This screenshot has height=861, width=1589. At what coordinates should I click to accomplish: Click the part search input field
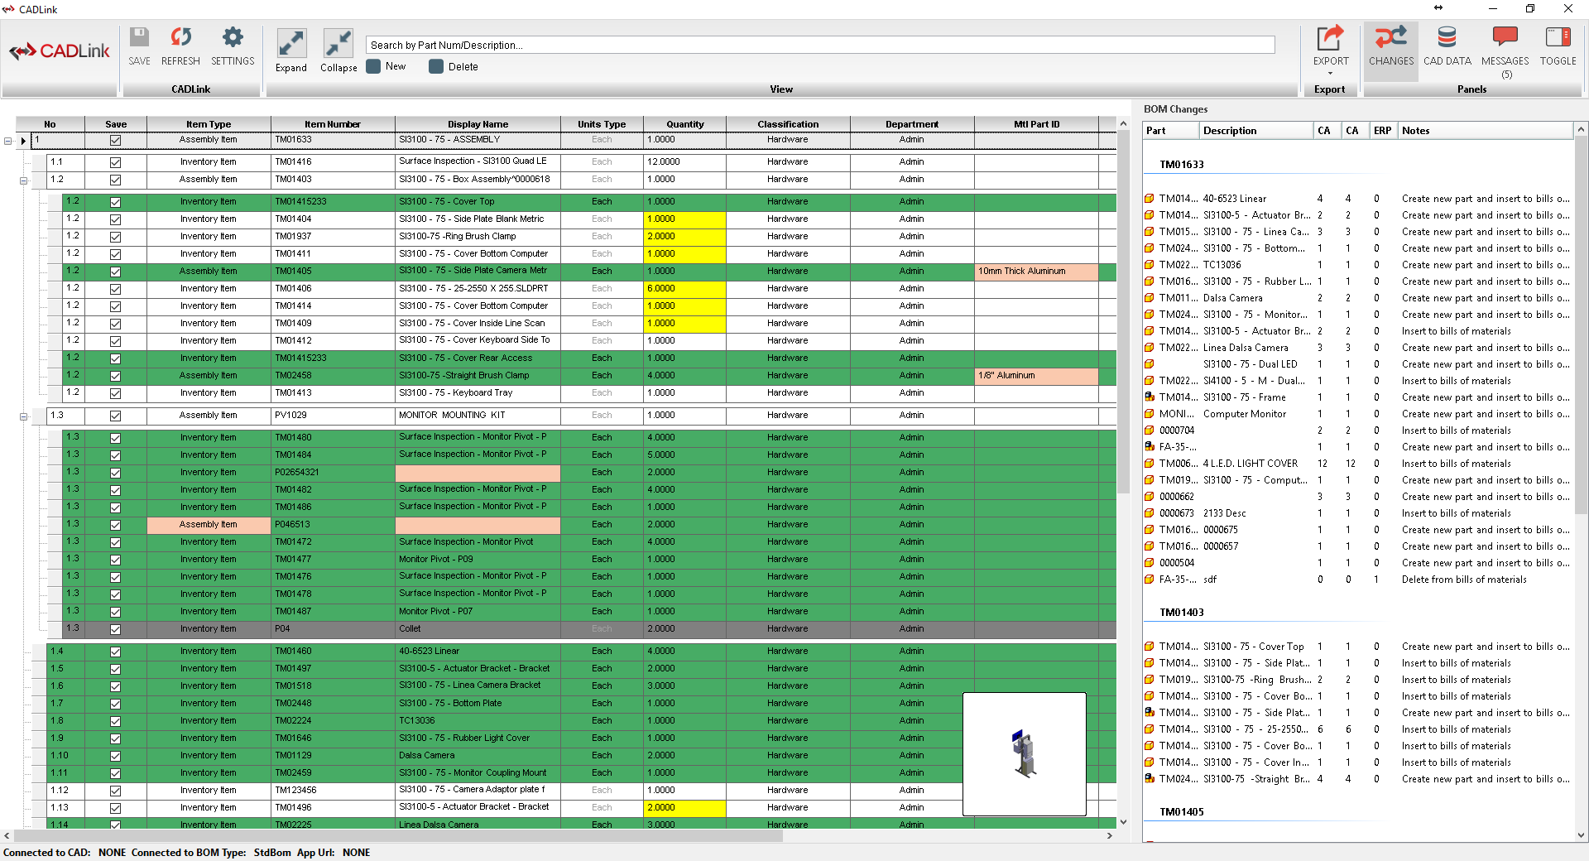[820, 45]
